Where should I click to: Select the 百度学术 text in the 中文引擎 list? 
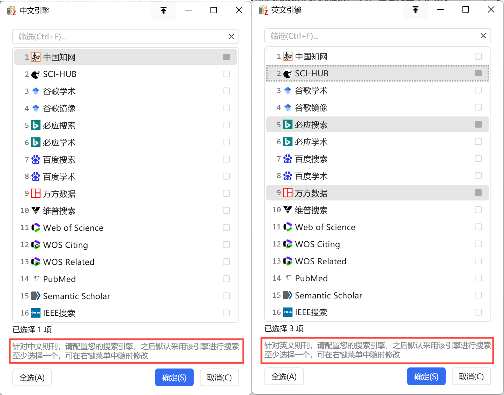coord(59,177)
